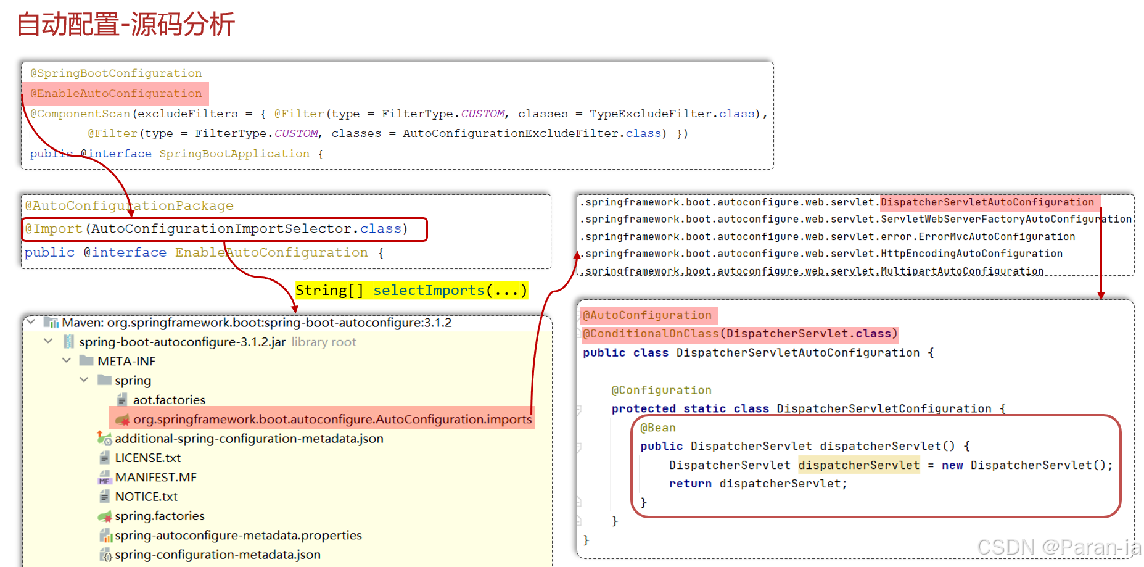Open spring-autoconfigure-metadata.properties
This screenshot has height=567, width=1144.
click(238, 536)
